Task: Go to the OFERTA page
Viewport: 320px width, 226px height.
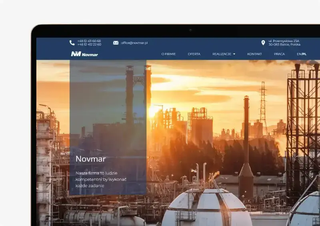Action: coord(194,54)
